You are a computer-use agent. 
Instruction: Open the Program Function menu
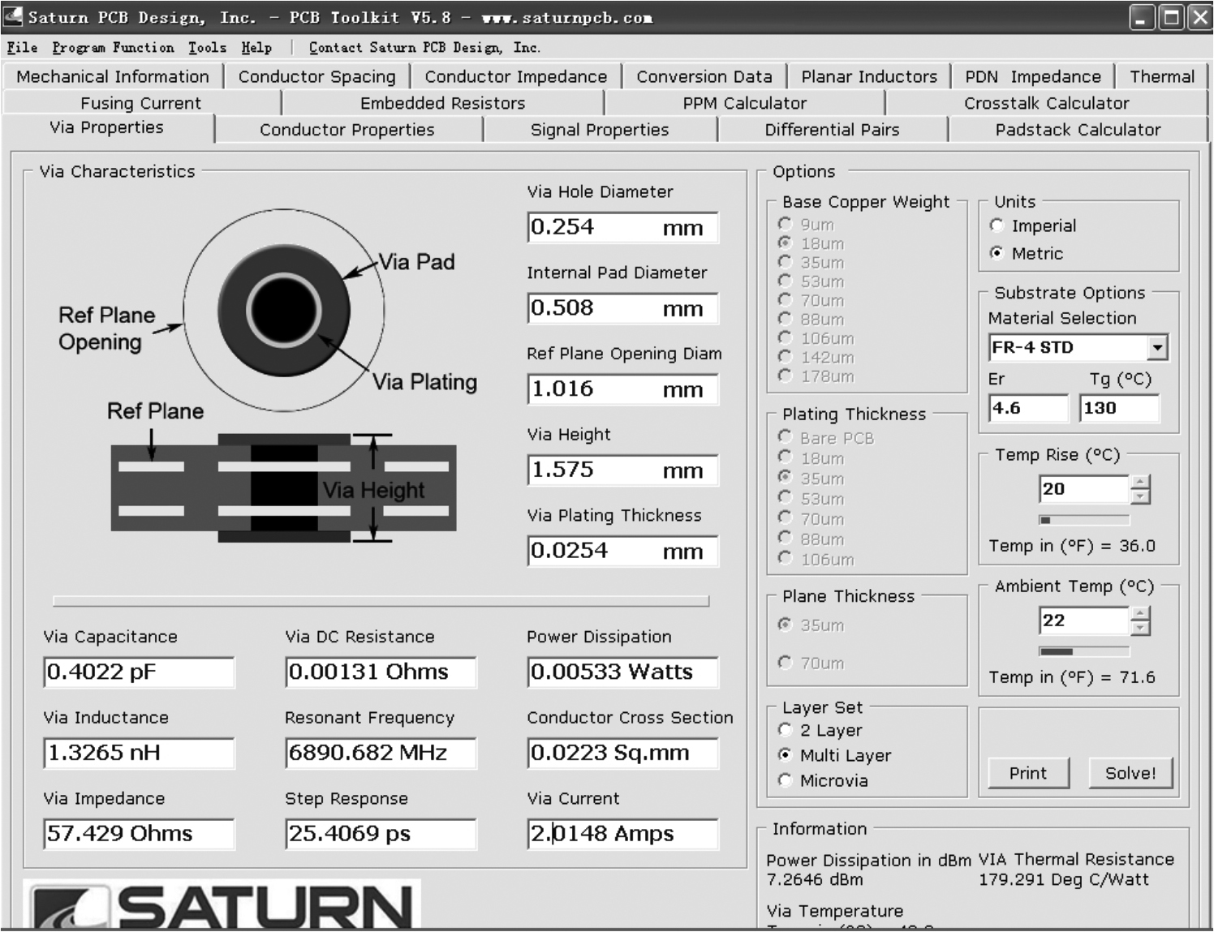pyautogui.click(x=113, y=48)
